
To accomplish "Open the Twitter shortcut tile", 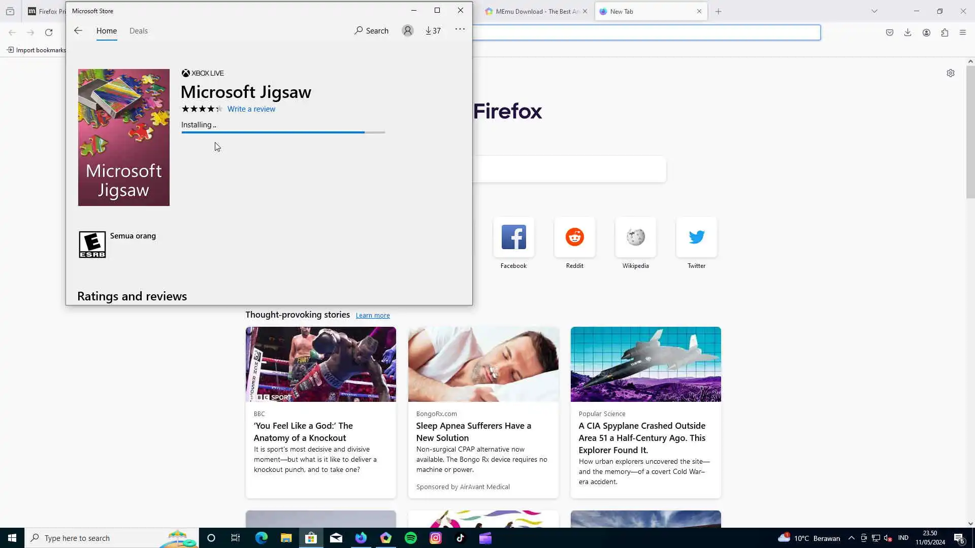I will coord(696,237).
